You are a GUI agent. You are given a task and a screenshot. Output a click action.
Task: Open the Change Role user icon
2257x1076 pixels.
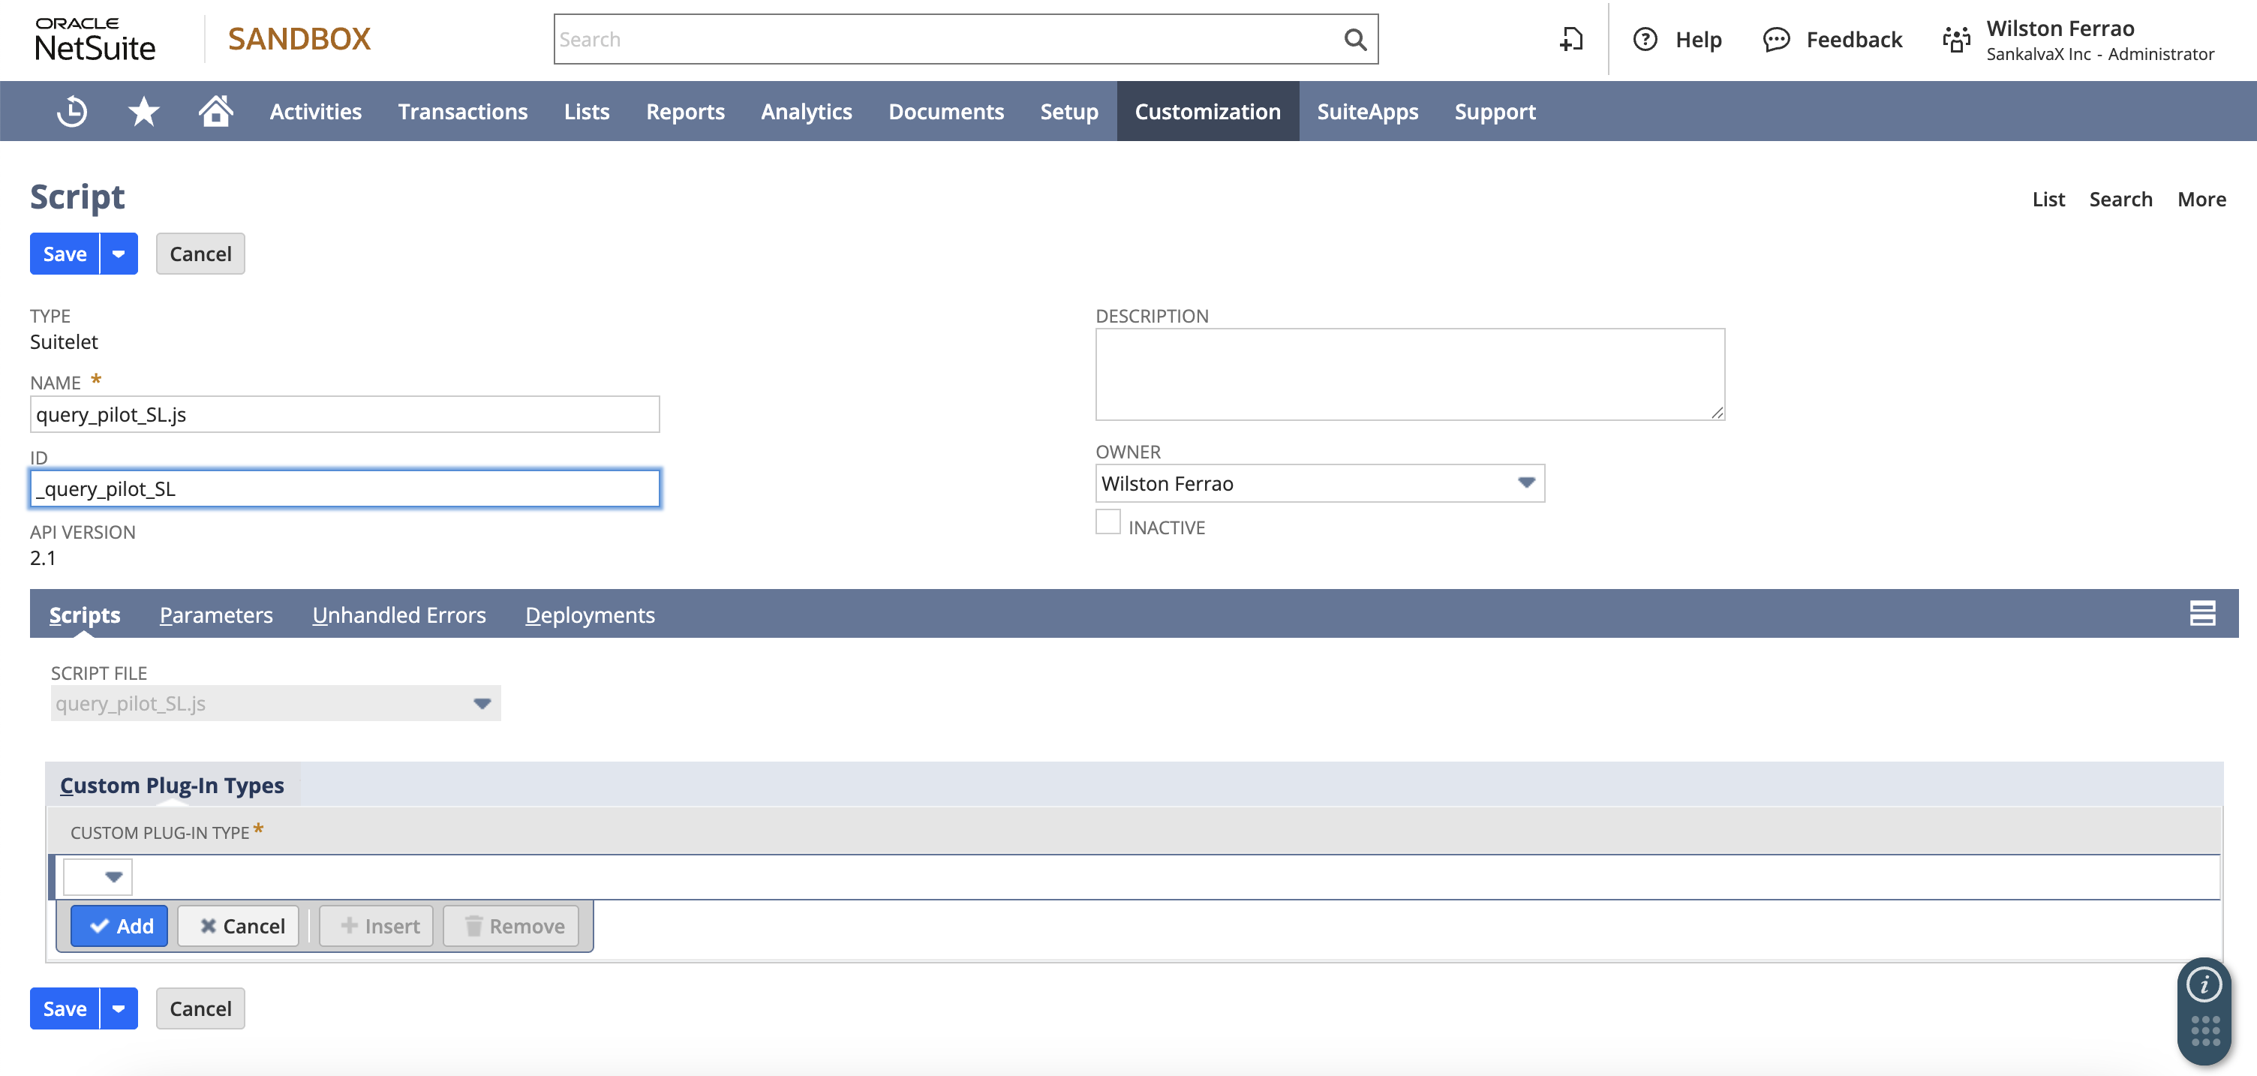coord(1956,40)
